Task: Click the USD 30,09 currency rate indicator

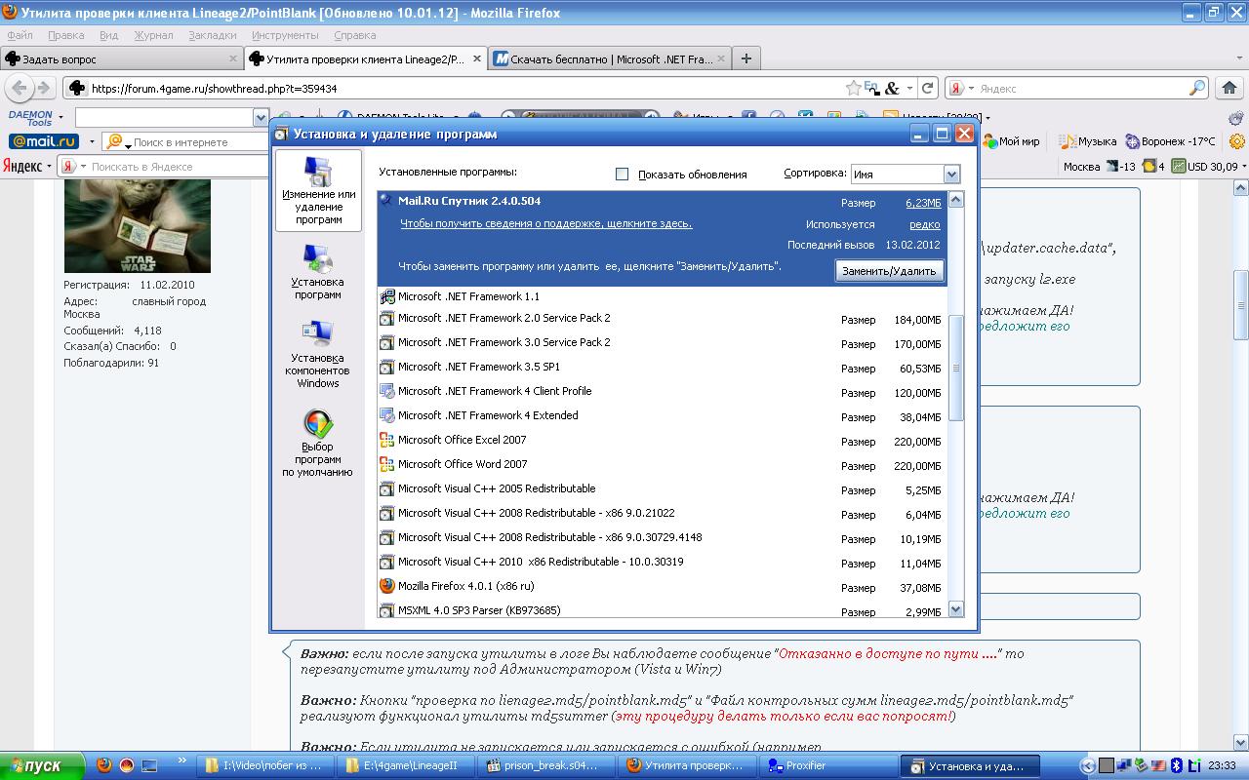Action: pos(1204,166)
